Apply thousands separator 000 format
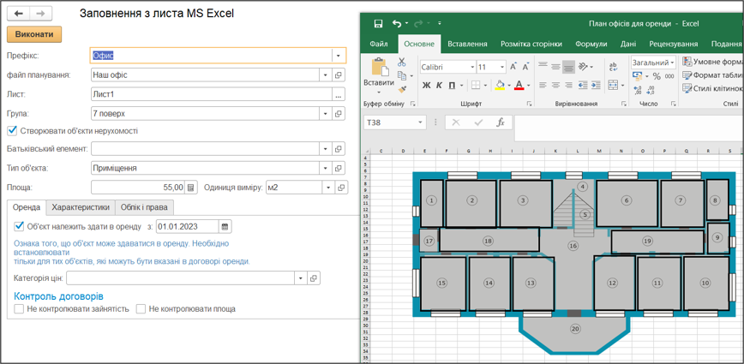This screenshot has height=364, width=744. pyautogui.click(x=669, y=76)
